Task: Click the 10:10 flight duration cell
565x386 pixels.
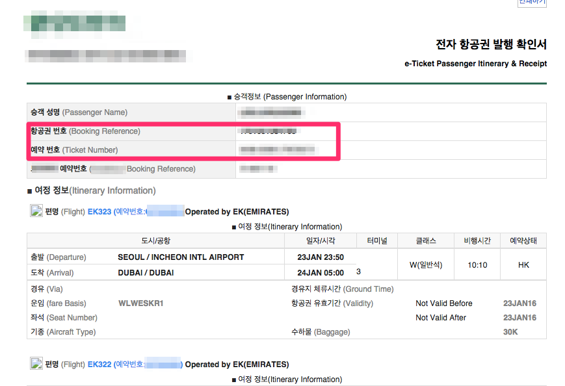Action: (x=477, y=264)
